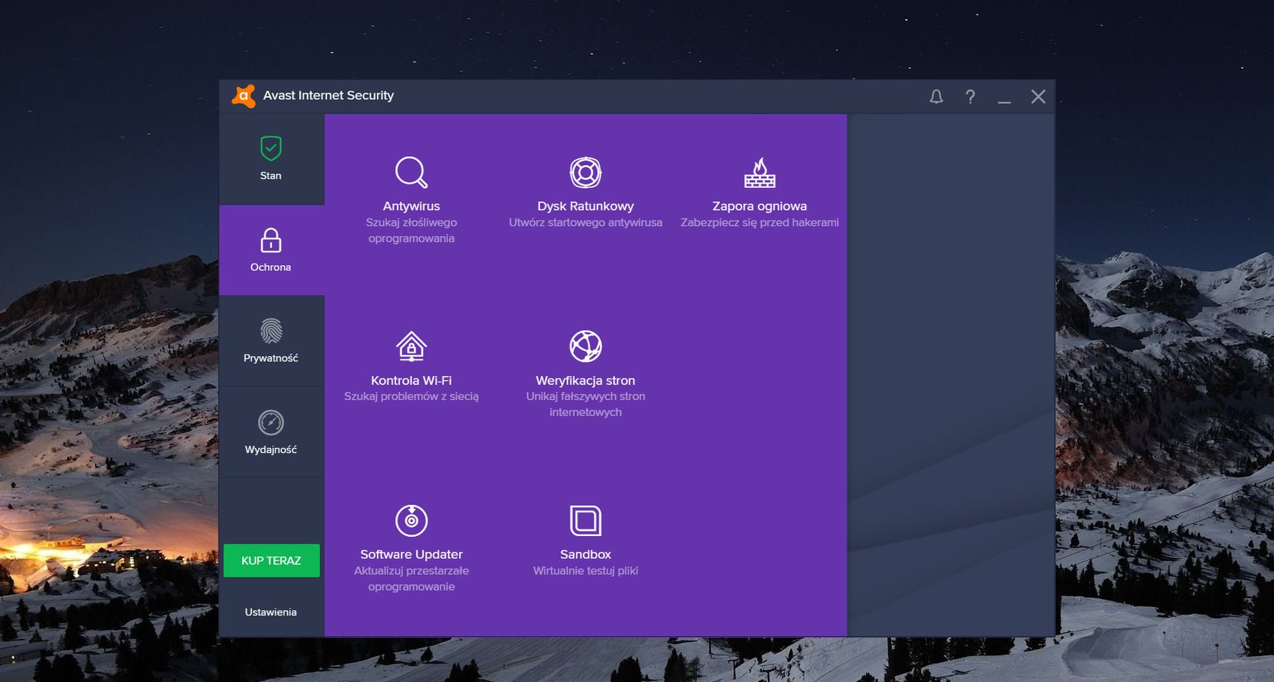Select the Ochrona label in sidebar
1274x682 pixels.
point(271,267)
